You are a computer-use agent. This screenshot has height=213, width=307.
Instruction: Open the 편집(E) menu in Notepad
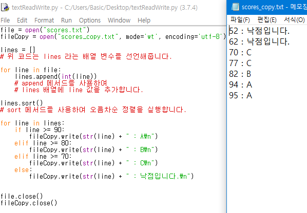267,20
